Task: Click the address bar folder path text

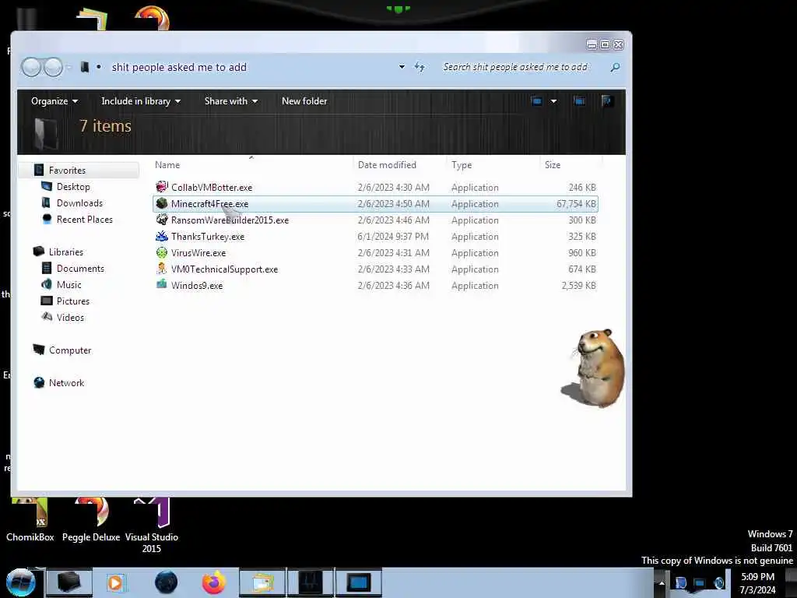Action: point(179,67)
